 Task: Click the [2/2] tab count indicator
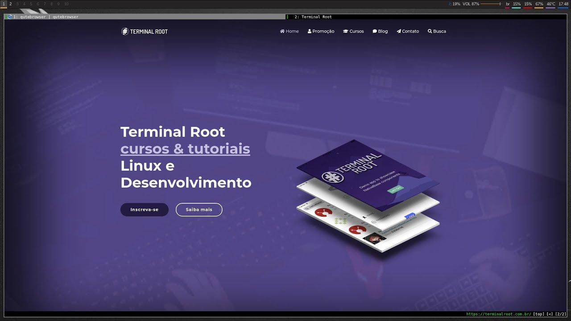[x=561, y=314]
